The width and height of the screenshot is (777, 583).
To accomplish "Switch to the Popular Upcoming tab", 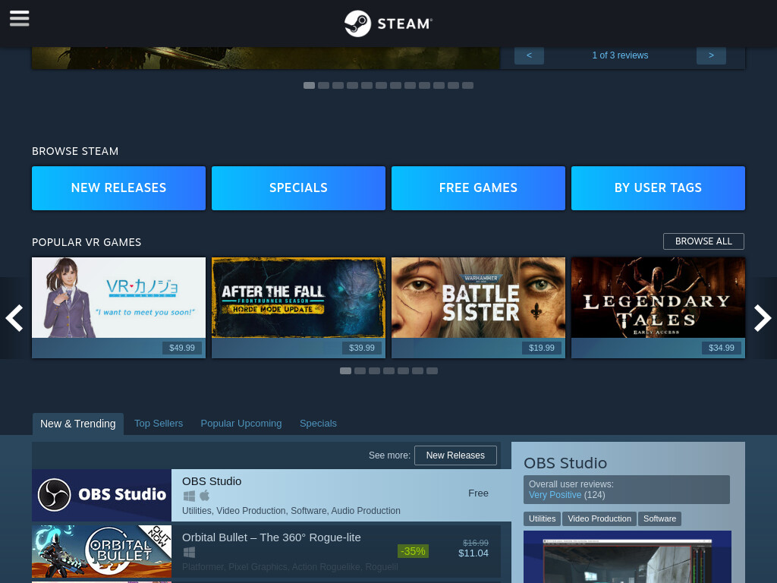I will [x=241, y=424].
